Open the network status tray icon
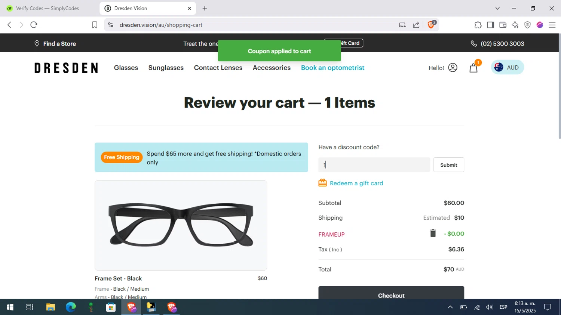Viewport: 561px width, 315px height. 477,307
